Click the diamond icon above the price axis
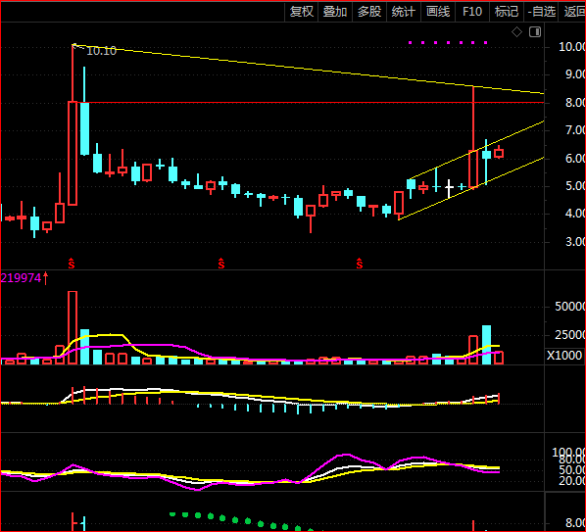 coord(516,32)
